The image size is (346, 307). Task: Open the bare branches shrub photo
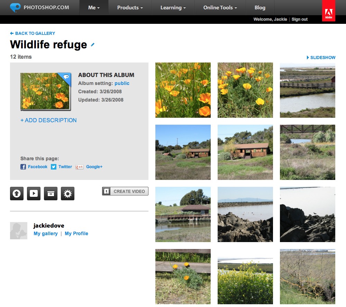308,277
